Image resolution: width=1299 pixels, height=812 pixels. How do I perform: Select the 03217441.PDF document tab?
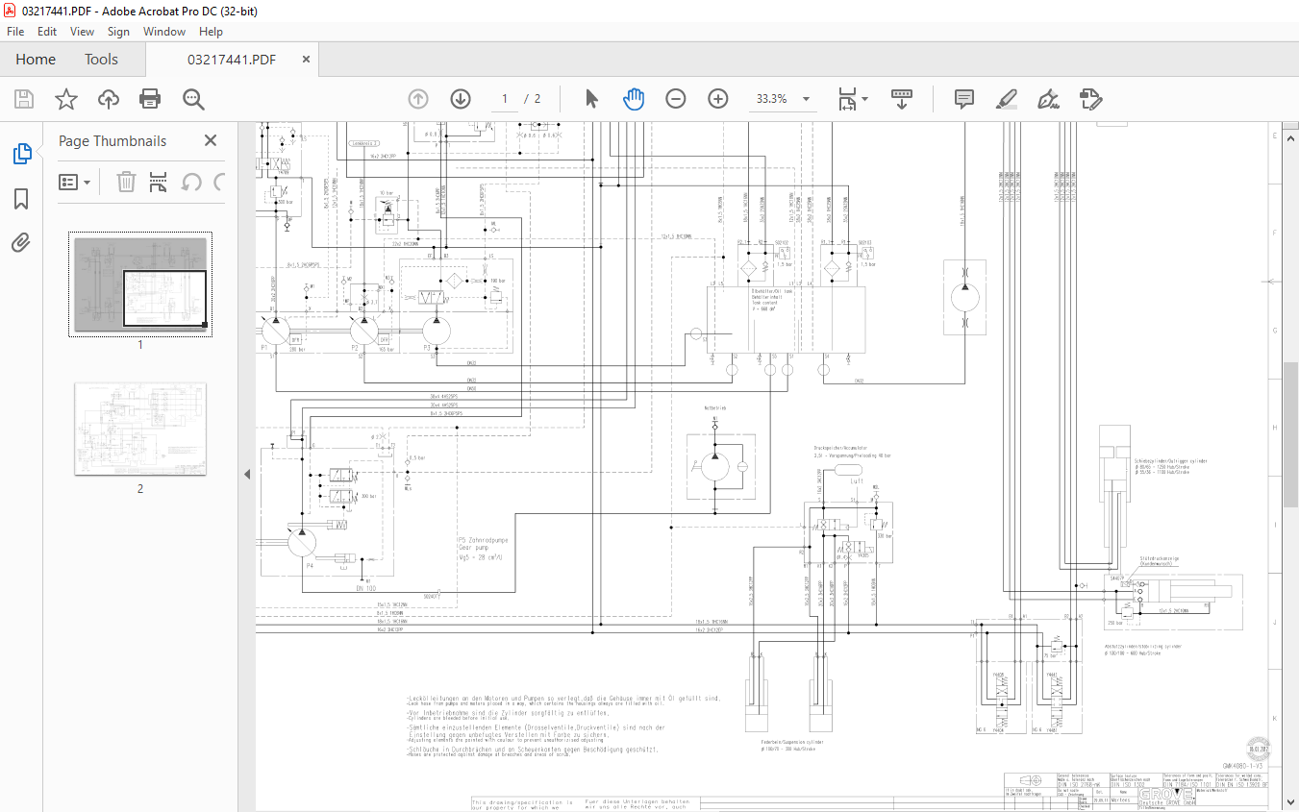coord(232,60)
